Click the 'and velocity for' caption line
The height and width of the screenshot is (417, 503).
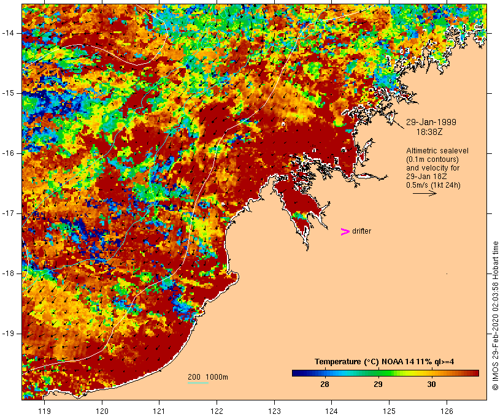pyautogui.click(x=432, y=168)
